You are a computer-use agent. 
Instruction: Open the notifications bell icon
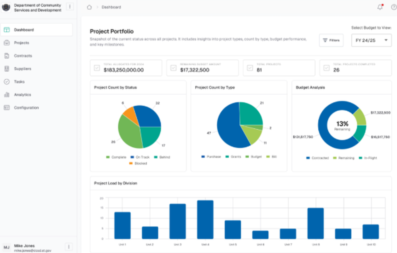[x=380, y=7]
